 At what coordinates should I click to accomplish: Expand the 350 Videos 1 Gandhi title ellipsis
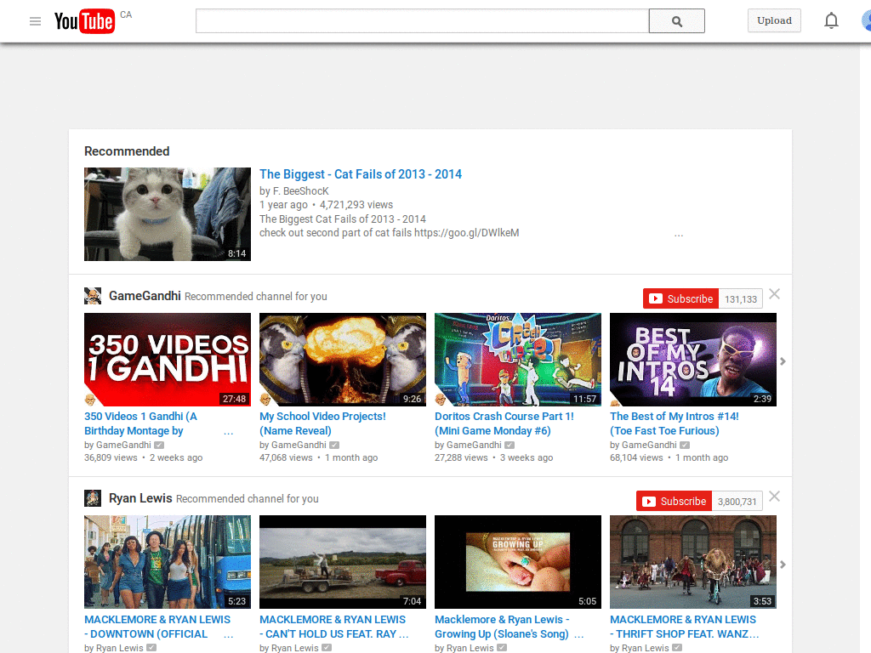228,433
